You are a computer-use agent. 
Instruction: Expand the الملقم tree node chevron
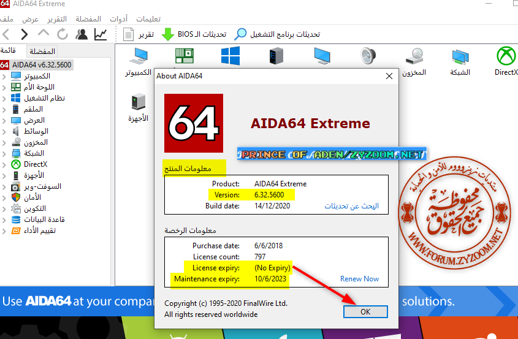point(4,110)
